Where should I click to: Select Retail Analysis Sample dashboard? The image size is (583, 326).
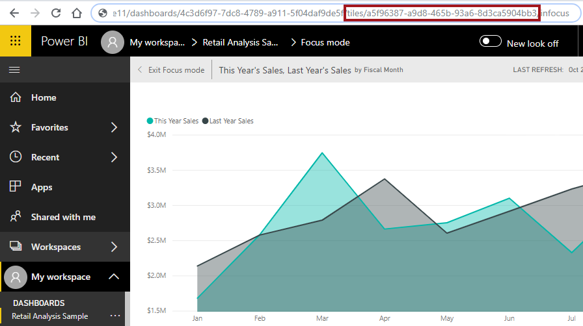pos(49,316)
